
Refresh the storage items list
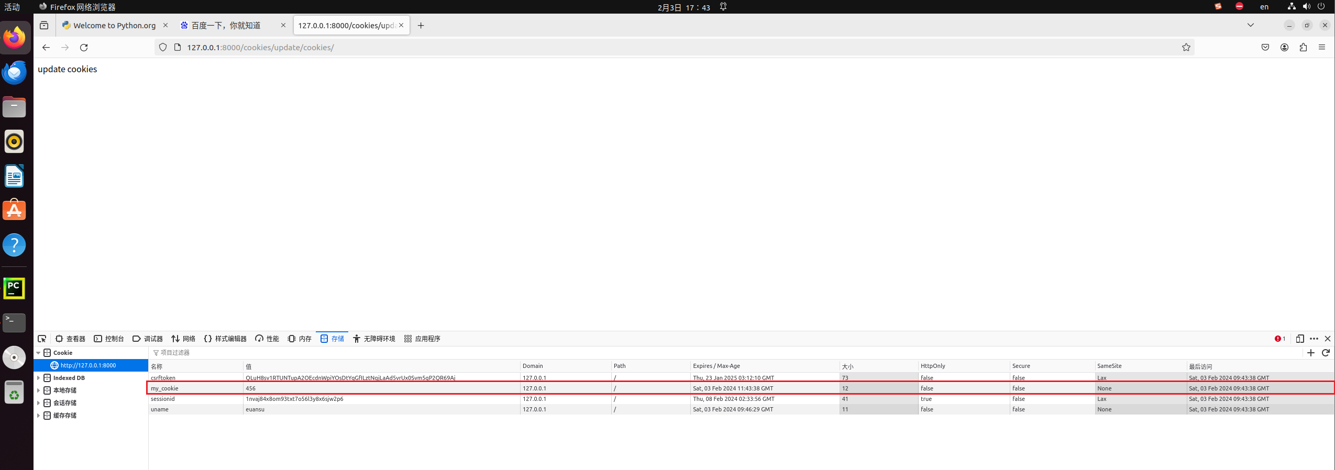tap(1326, 353)
